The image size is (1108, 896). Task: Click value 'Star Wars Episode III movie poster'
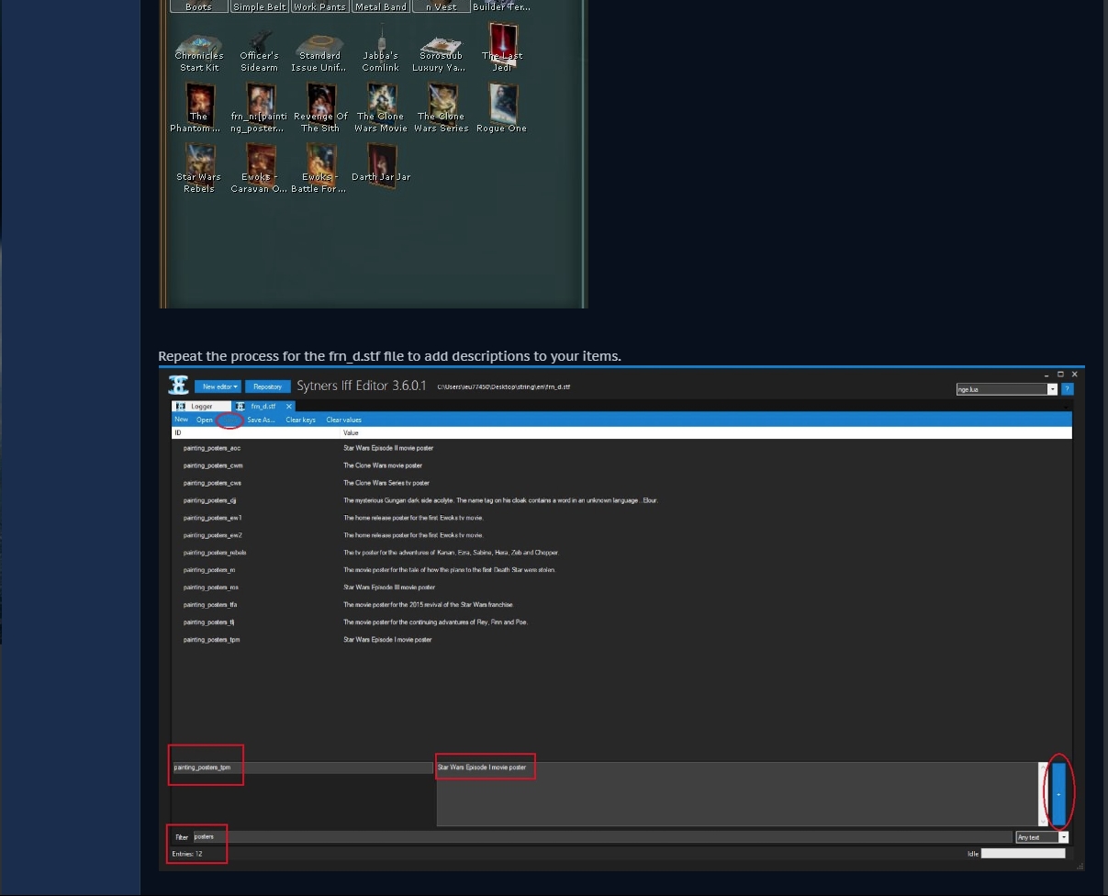click(389, 588)
